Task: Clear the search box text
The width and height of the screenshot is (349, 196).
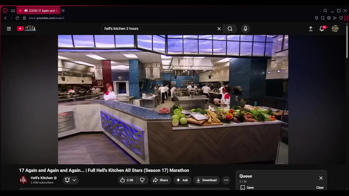Action: pyautogui.click(x=219, y=29)
